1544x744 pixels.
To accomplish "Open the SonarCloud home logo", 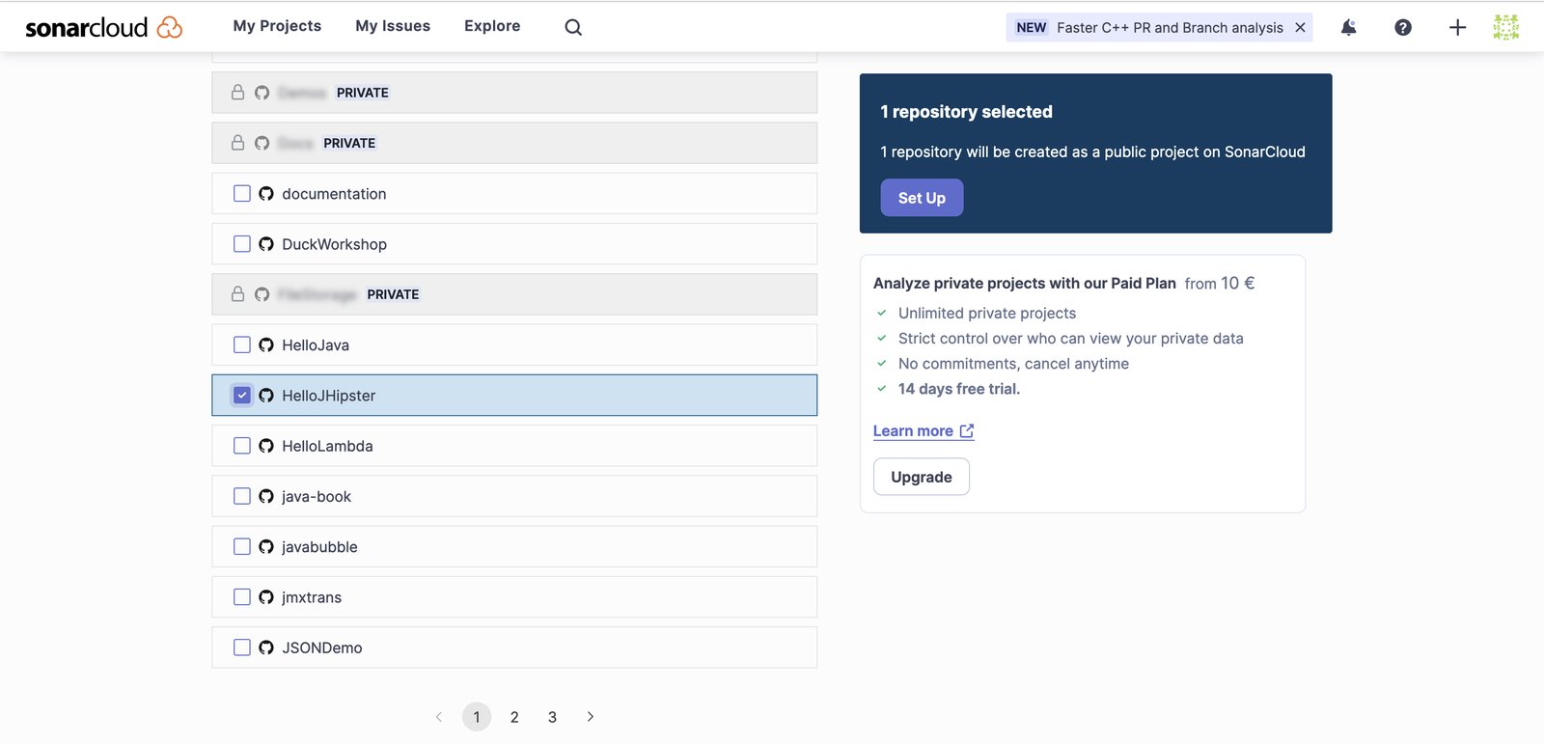I will tap(103, 27).
